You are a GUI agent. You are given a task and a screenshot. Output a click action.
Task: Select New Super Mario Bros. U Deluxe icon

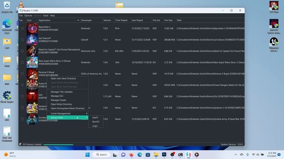click(x=32, y=62)
